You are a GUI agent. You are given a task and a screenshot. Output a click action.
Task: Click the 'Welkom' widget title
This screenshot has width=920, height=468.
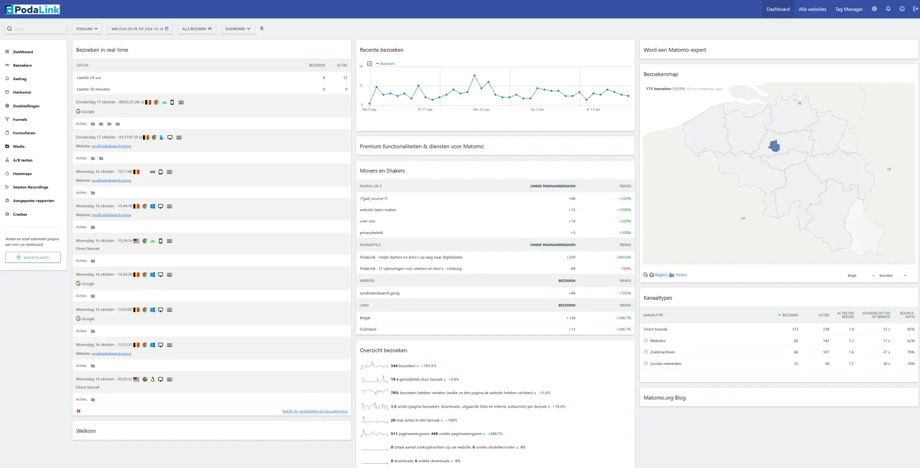tap(86, 431)
